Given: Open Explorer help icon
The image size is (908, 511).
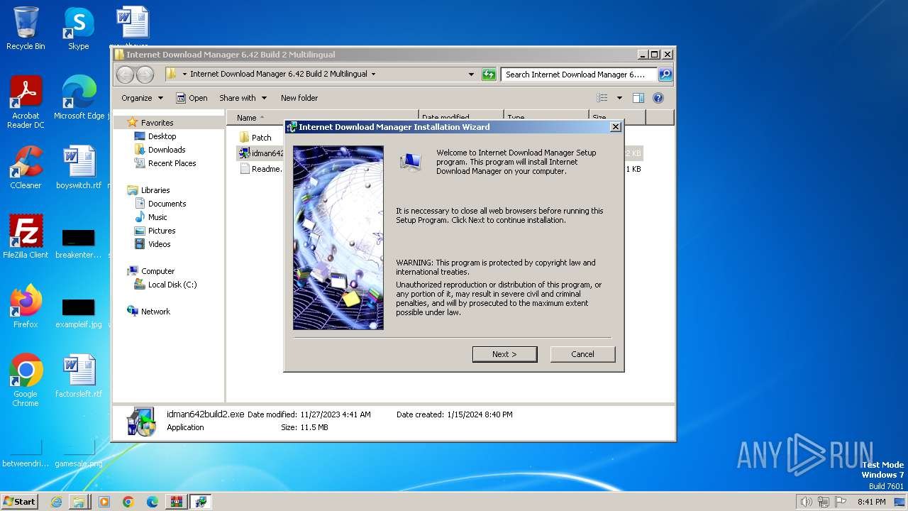Looking at the screenshot, I should pos(658,98).
